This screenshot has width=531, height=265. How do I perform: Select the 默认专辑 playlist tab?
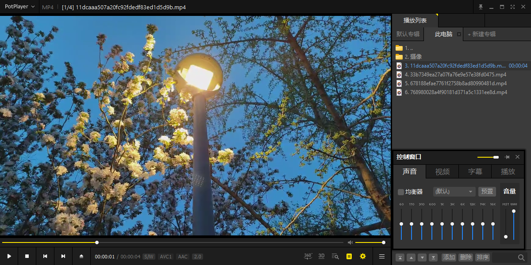(408, 34)
